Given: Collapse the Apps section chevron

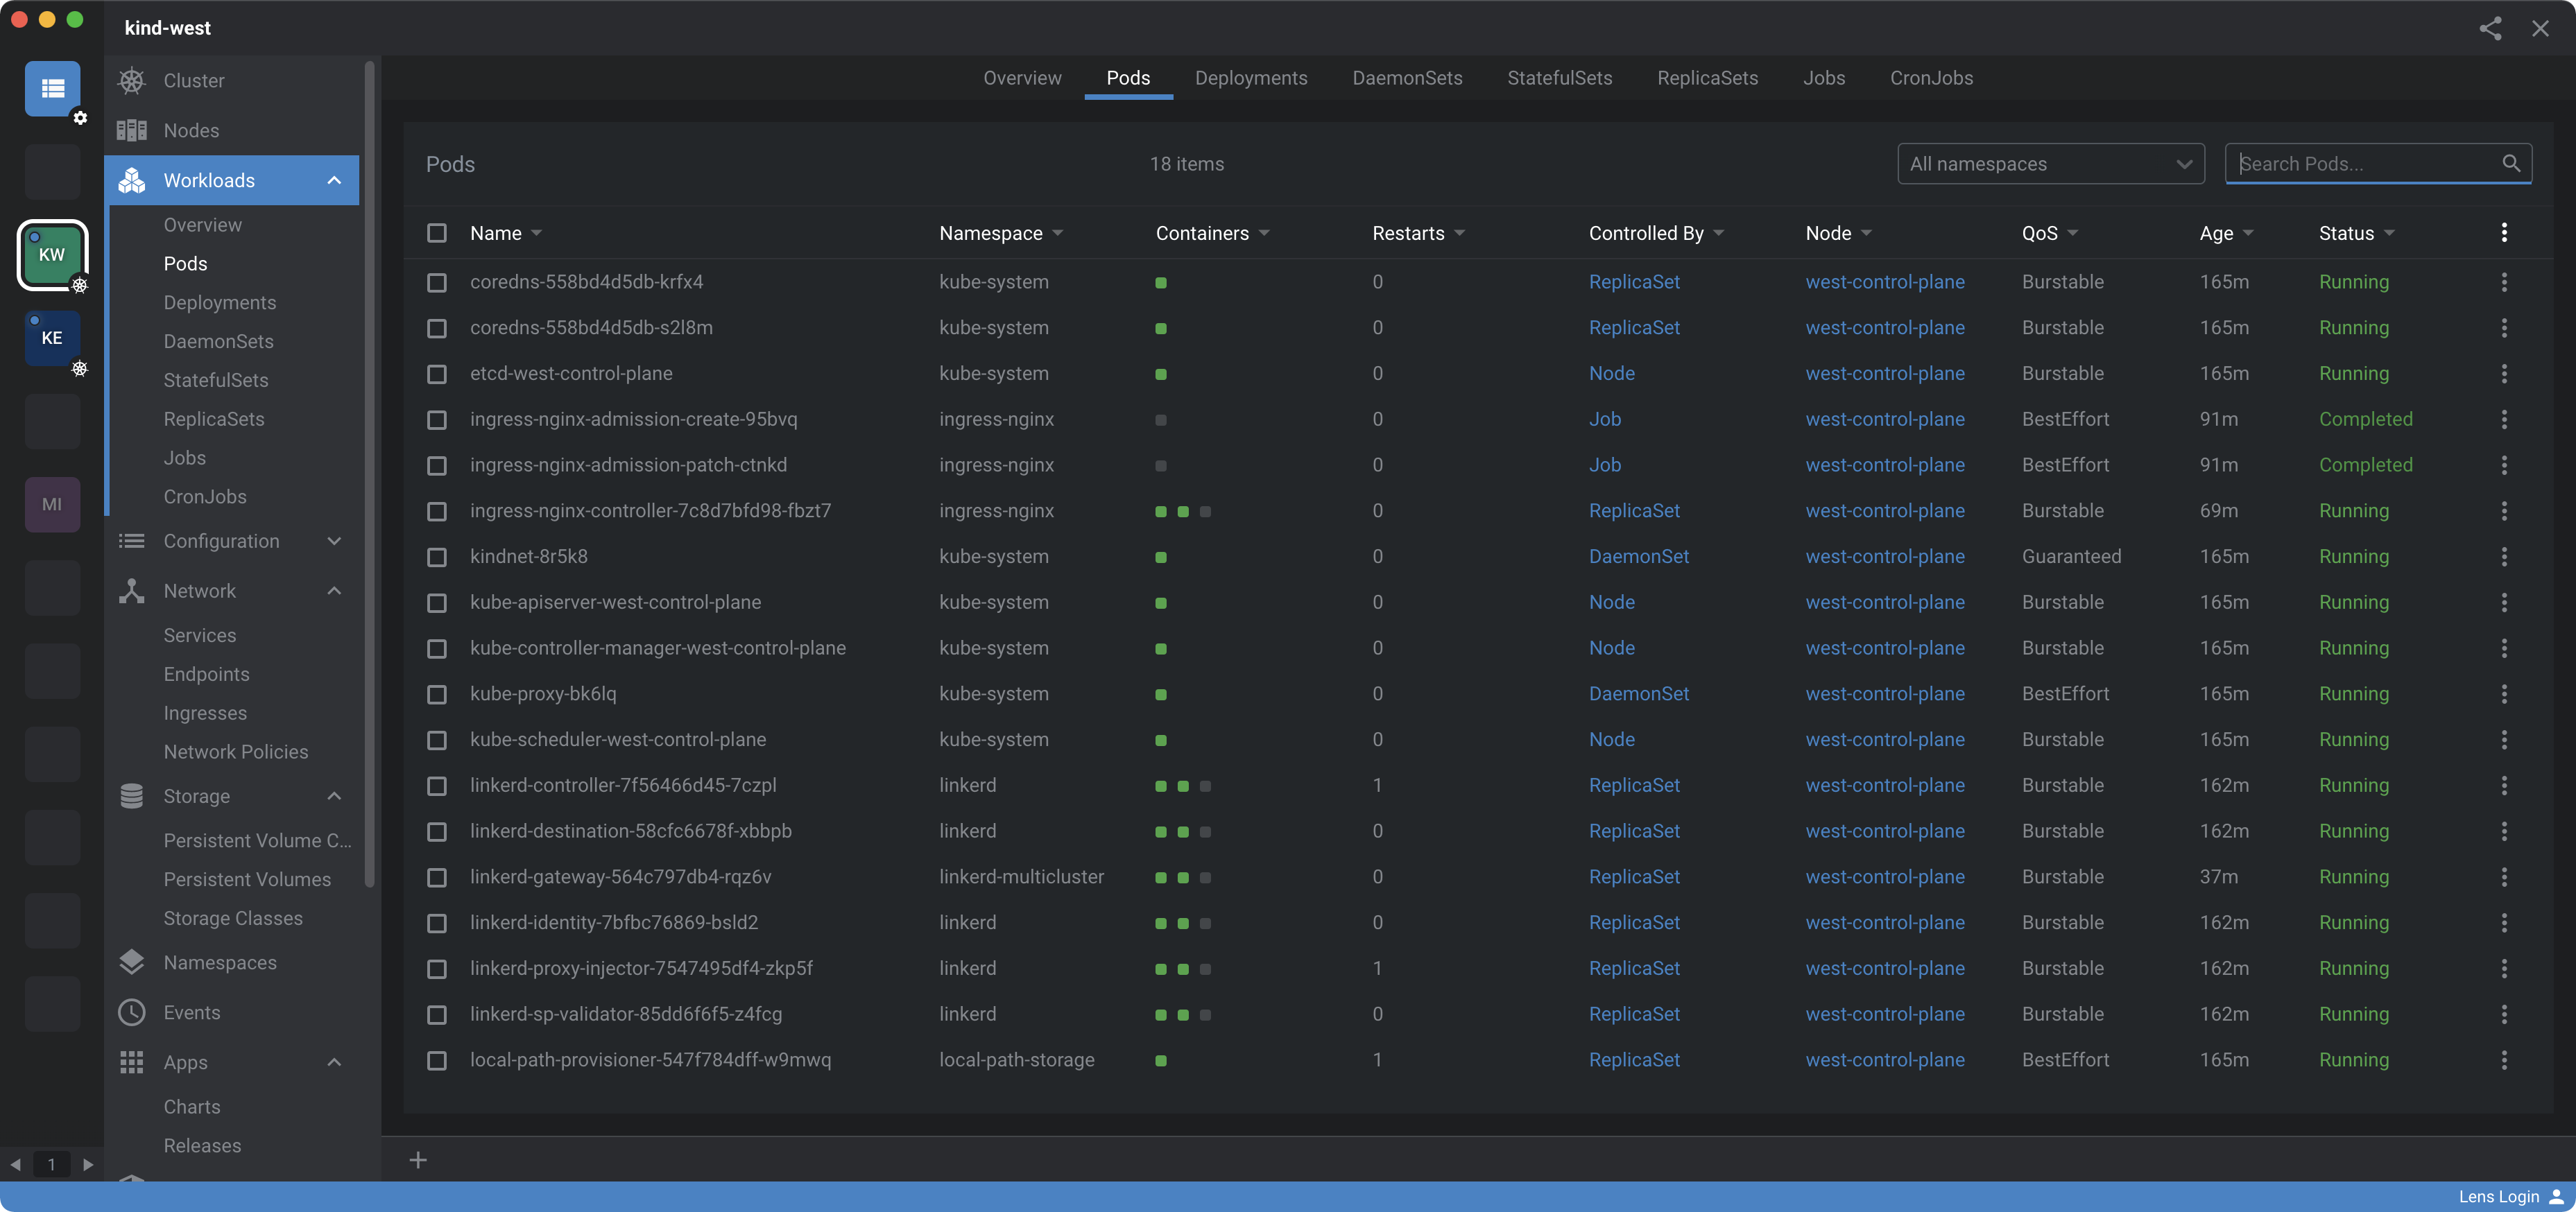Looking at the screenshot, I should (334, 1062).
